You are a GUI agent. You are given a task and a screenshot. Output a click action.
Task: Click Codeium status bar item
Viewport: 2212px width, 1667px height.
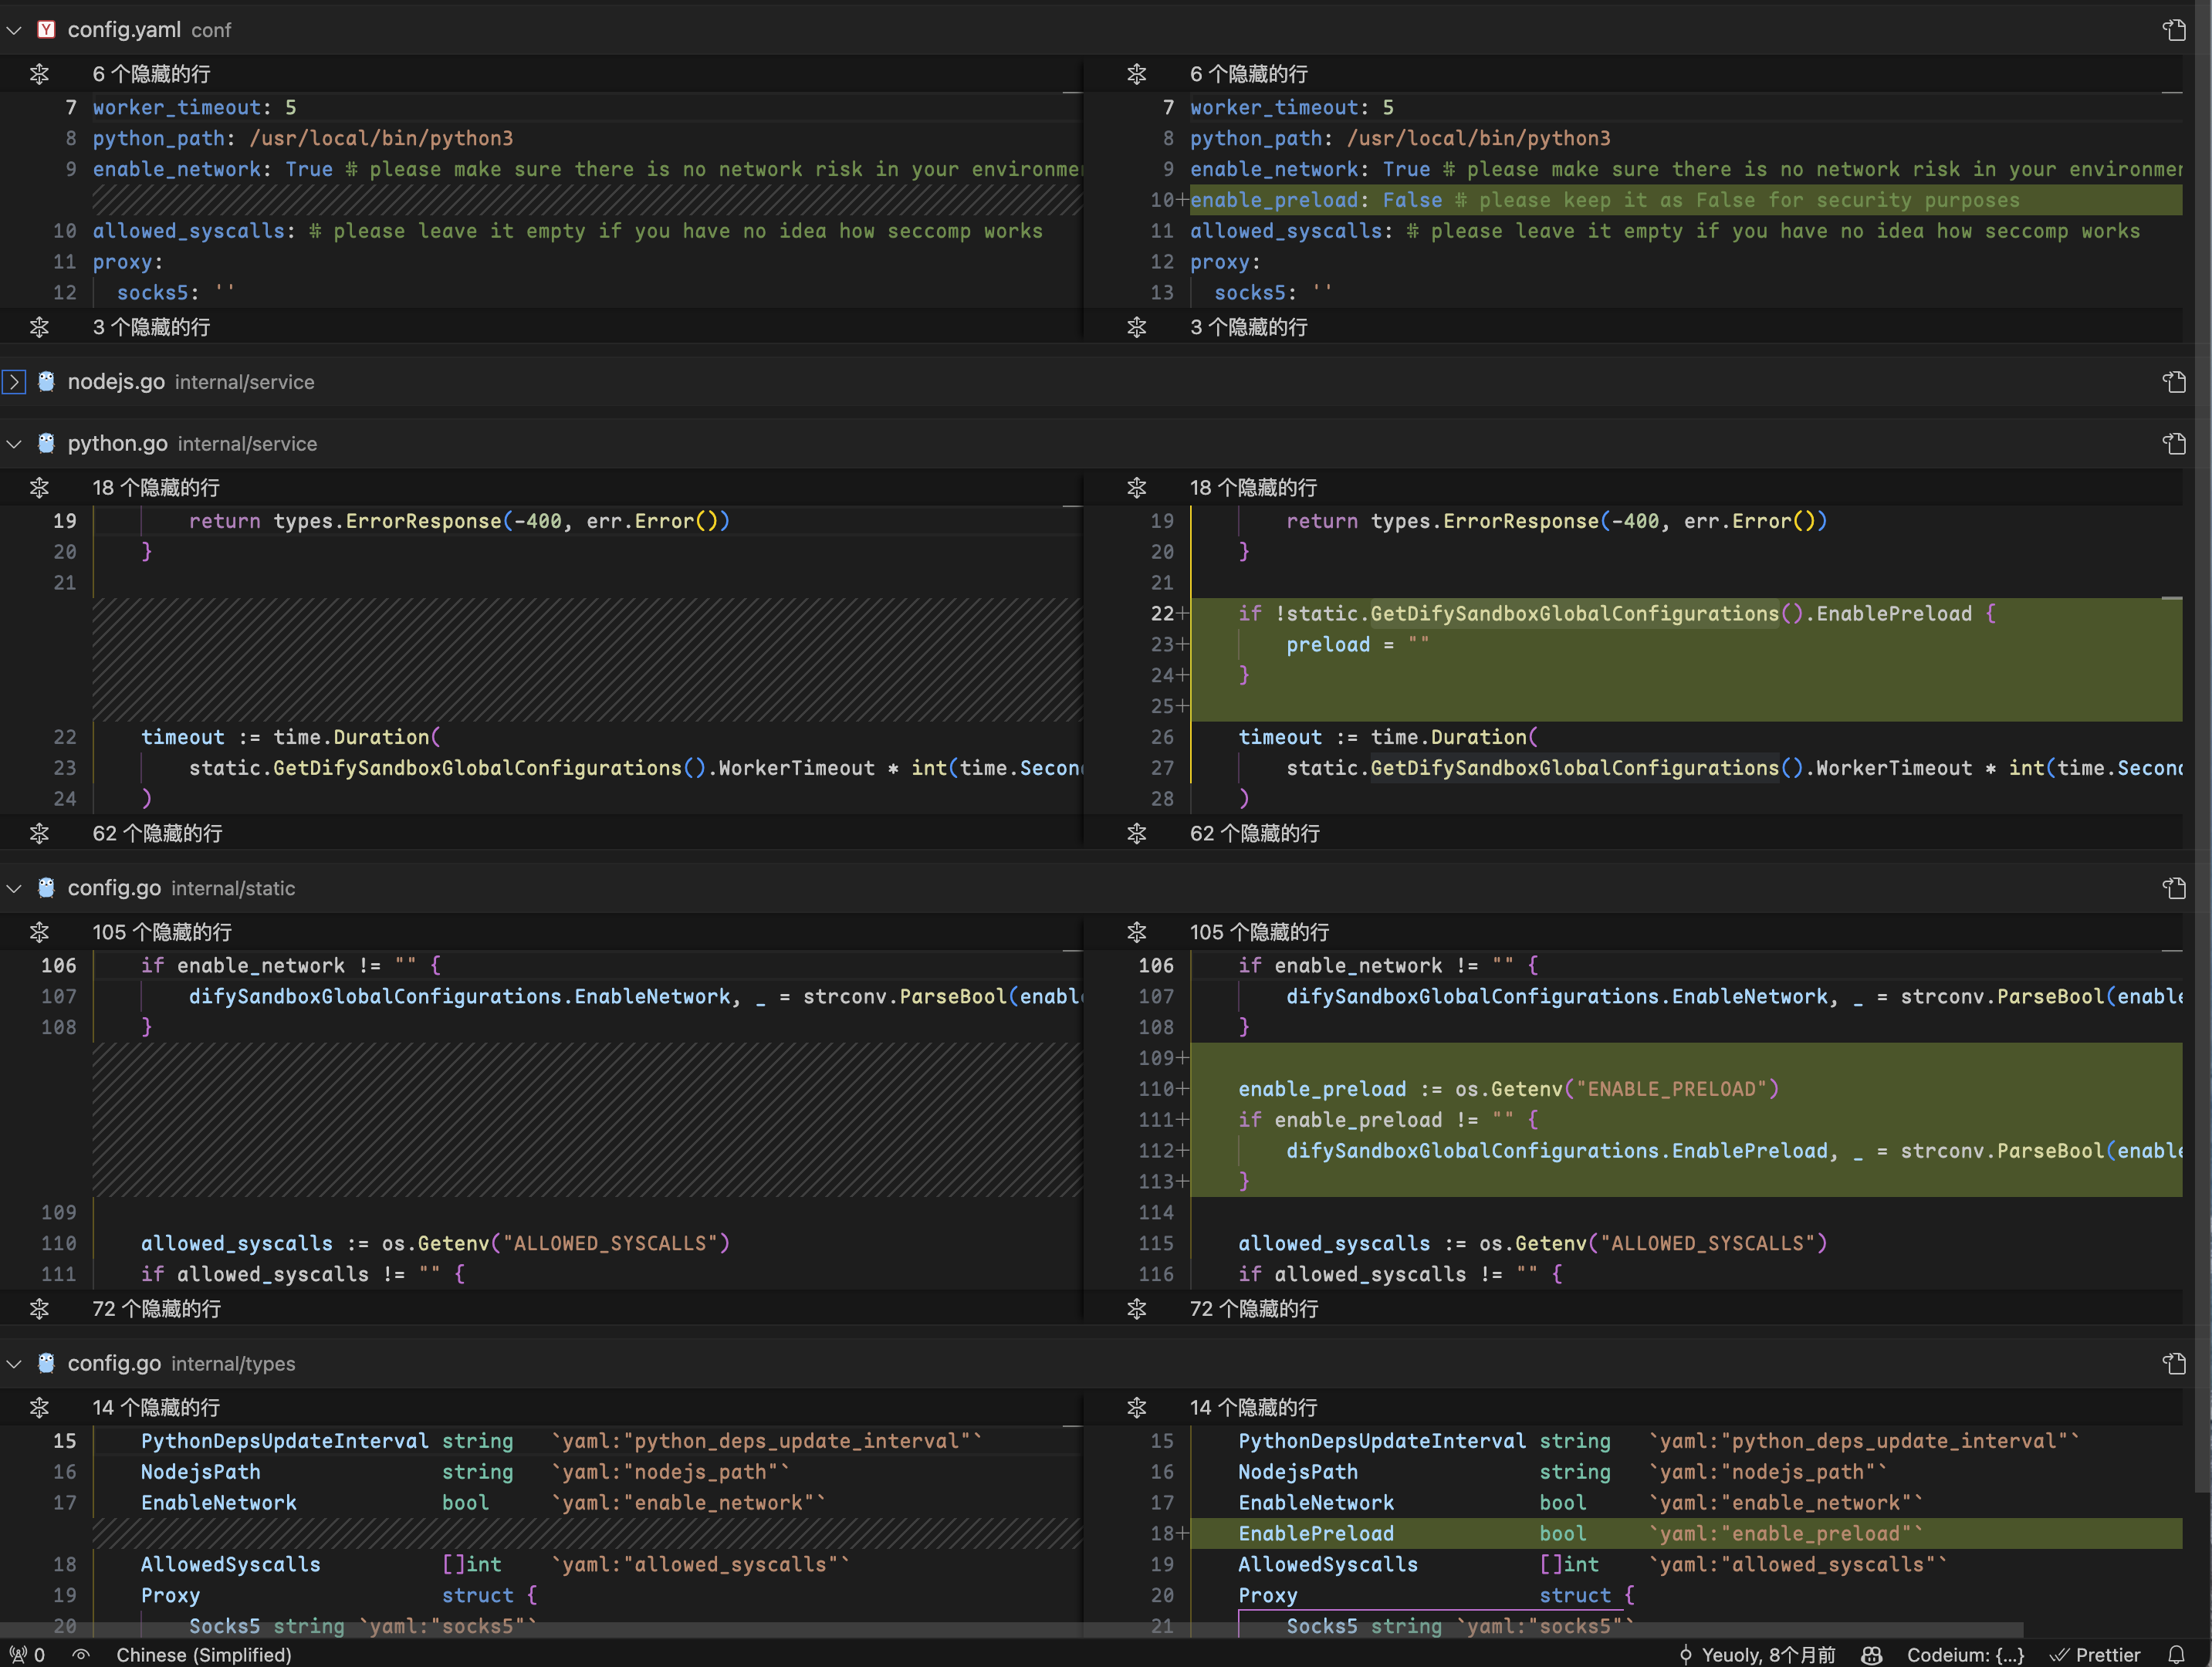pyautogui.click(x=1964, y=1655)
